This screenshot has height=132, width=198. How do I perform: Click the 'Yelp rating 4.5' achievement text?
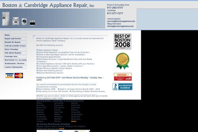pos(53,91)
